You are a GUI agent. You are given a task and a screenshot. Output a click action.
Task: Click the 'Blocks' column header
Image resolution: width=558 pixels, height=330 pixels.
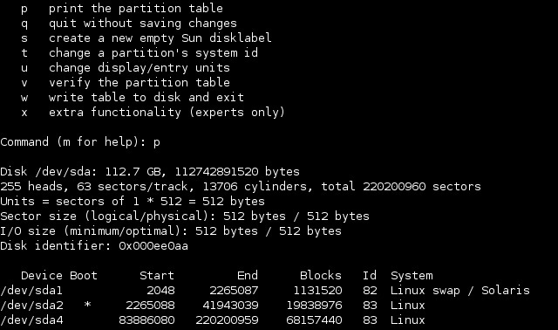click(320, 276)
